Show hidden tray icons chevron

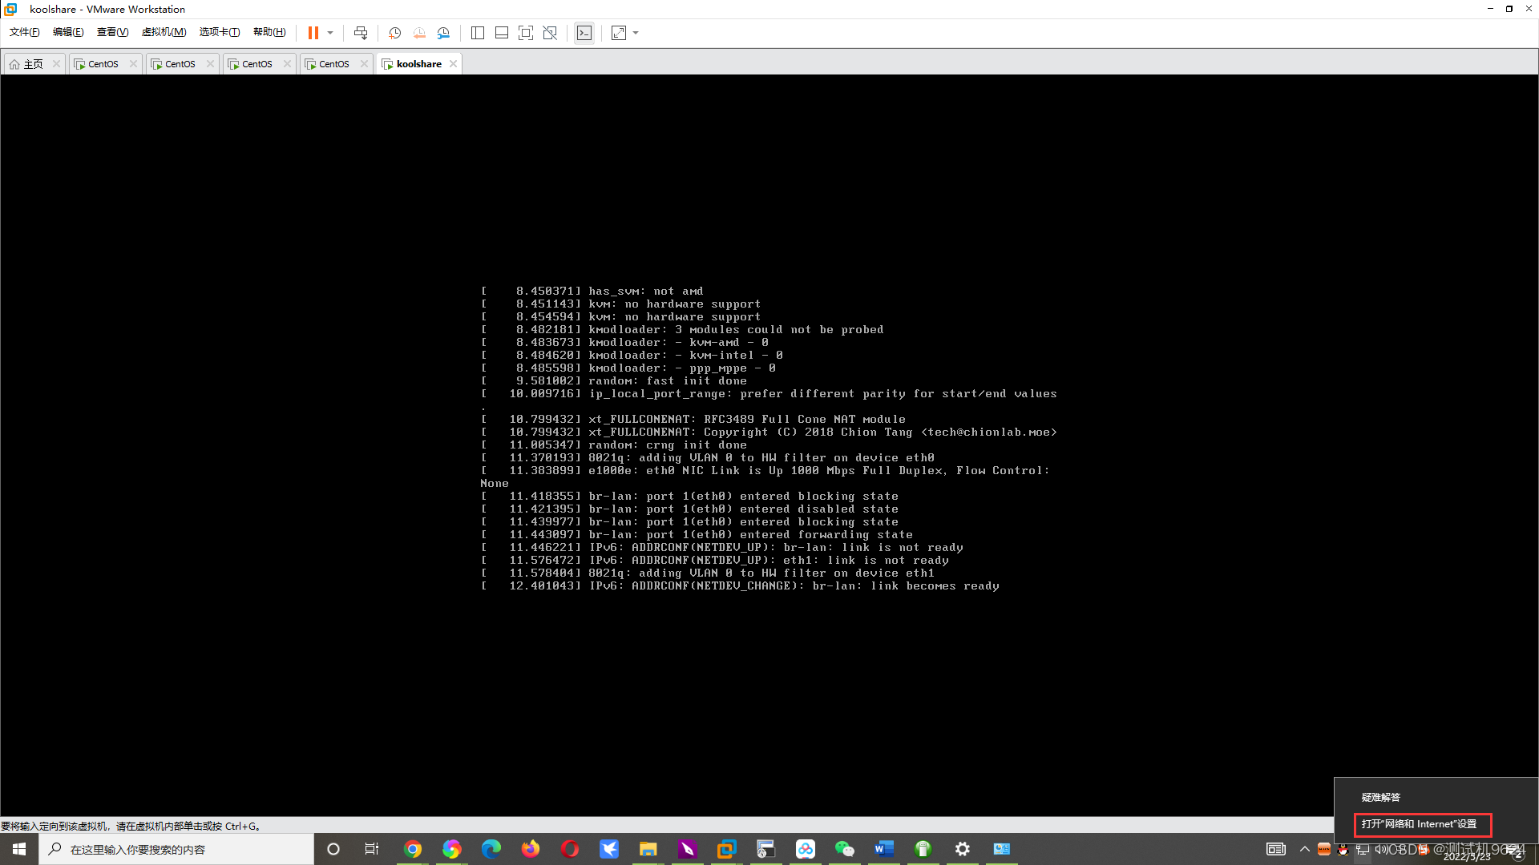[x=1305, y=849]
